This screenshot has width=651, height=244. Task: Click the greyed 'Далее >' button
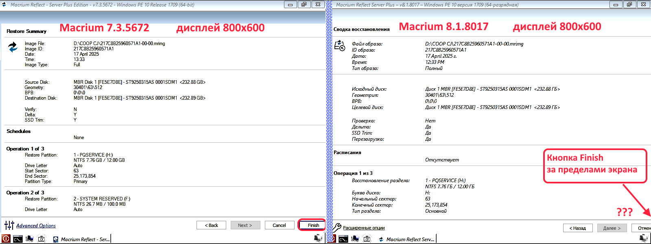point(612,228)
